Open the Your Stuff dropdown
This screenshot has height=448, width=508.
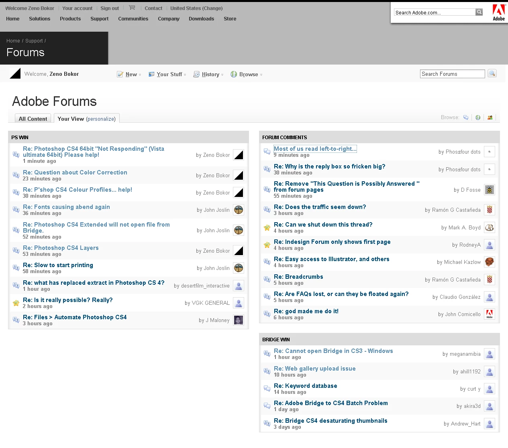[x=167, y=74]
